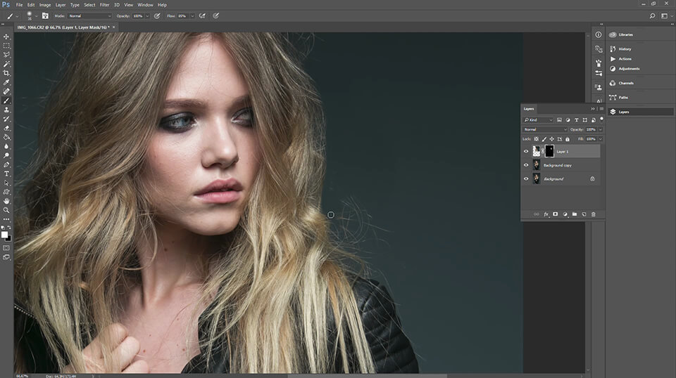Select the Blur tool
676x378 pixels.
[6, 146]
